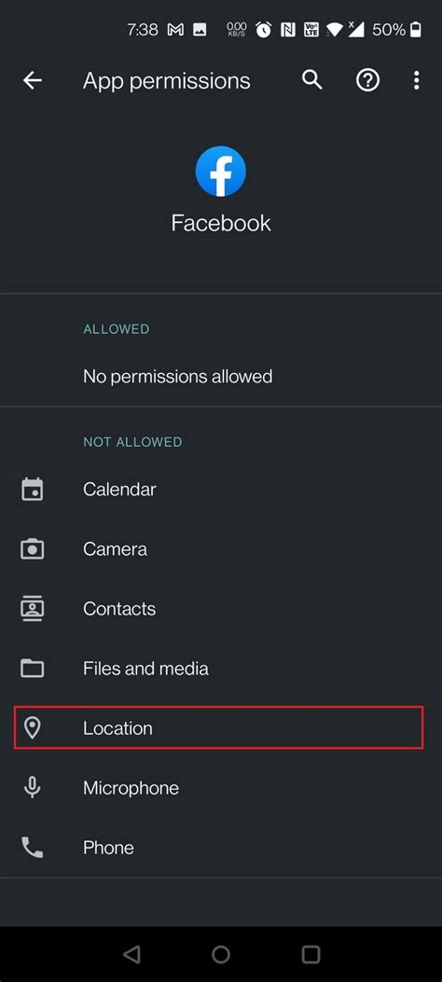Tap the Facebook app logo
This screenshot has width=442, height=982.
(x=220, y=172)
